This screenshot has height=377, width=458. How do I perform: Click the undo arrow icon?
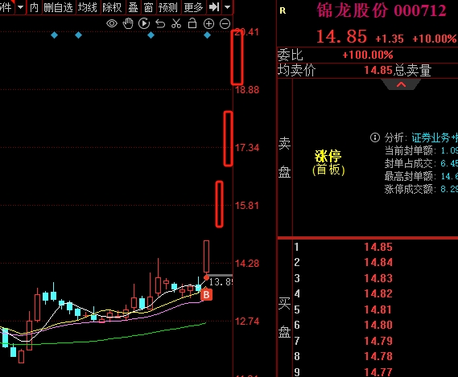click(x=160, y=23)
